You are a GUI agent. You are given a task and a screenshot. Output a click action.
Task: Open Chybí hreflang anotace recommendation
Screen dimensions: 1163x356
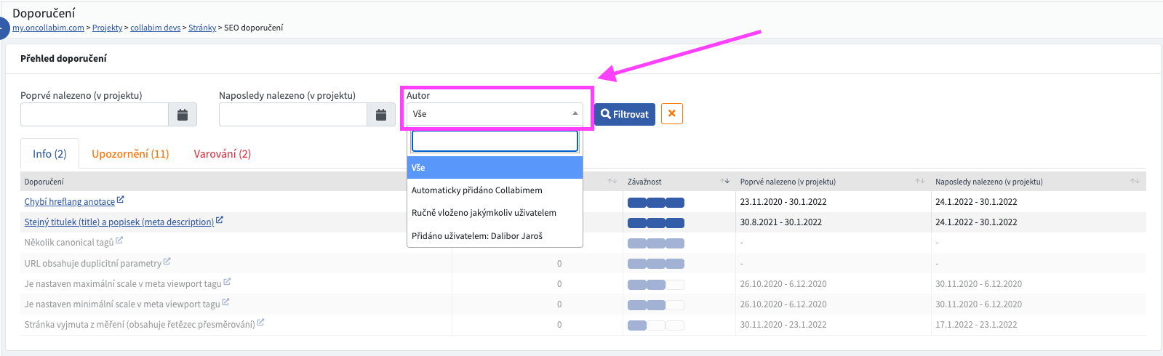pos(70,202)
